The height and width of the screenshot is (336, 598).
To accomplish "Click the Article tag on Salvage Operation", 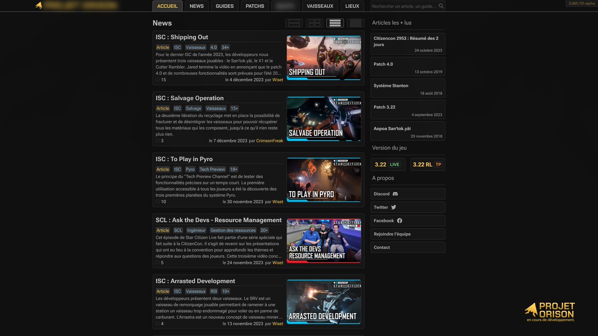I will (163, 108).
